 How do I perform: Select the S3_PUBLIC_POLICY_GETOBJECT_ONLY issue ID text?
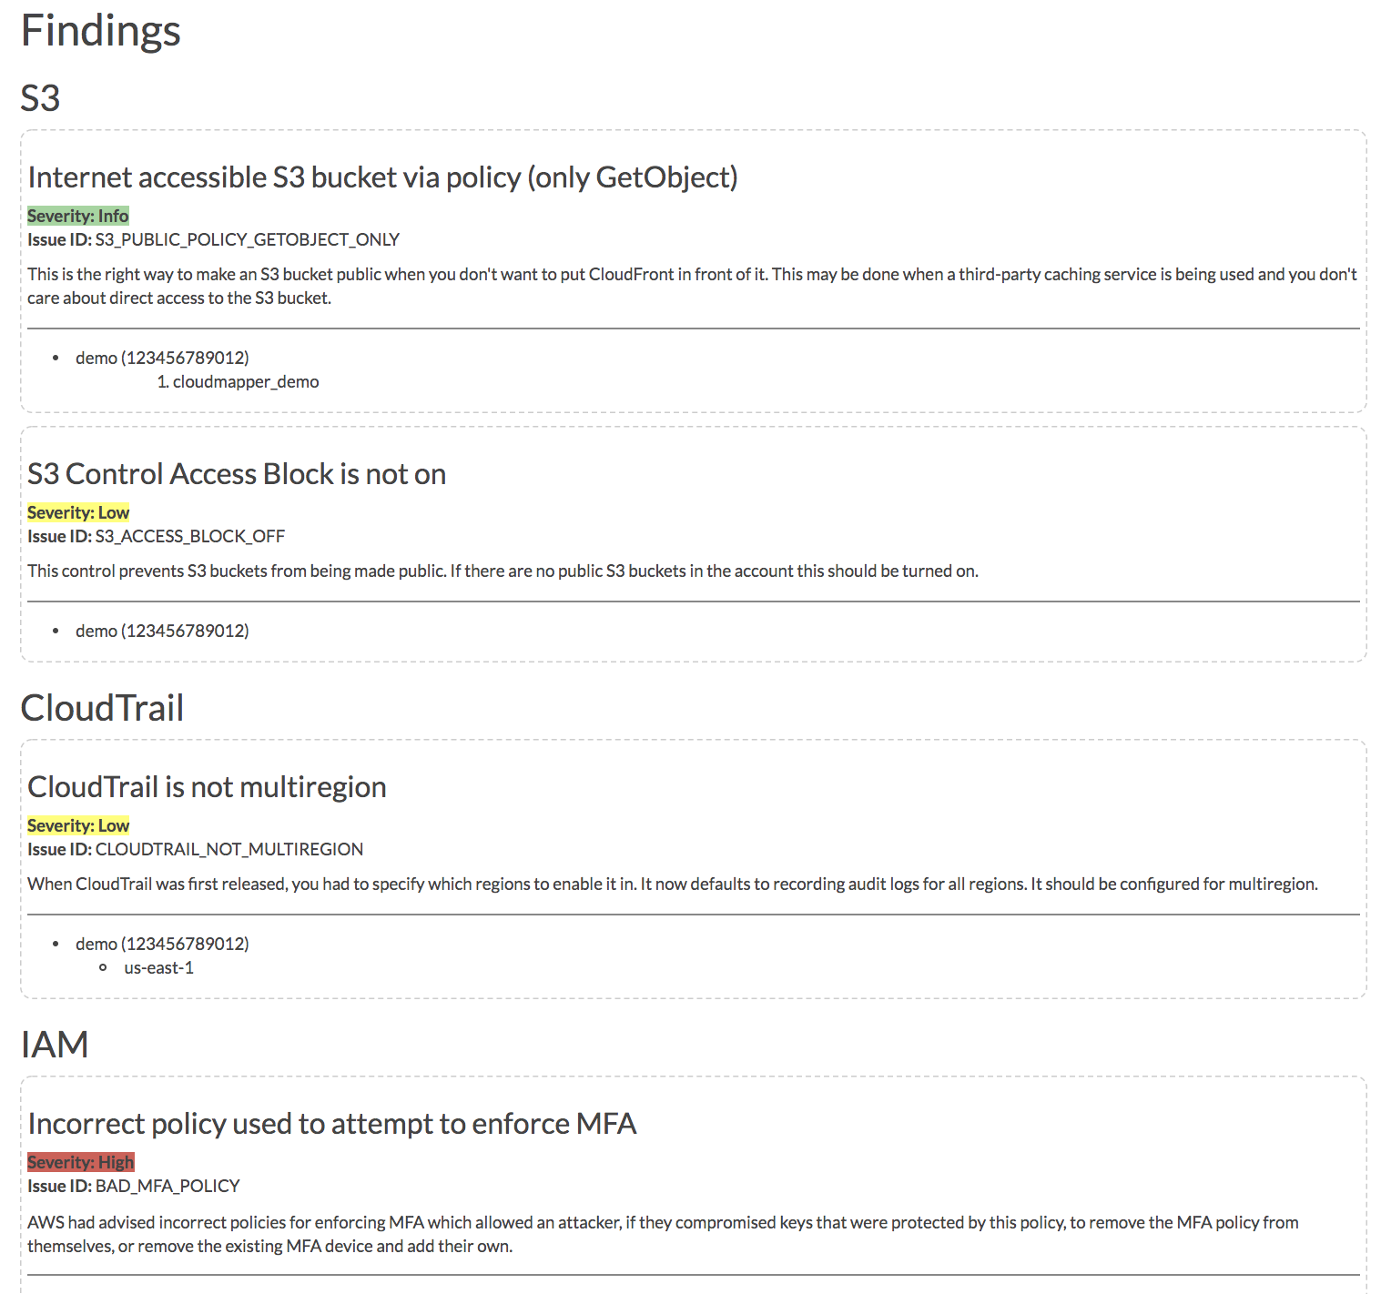[248, 239]
